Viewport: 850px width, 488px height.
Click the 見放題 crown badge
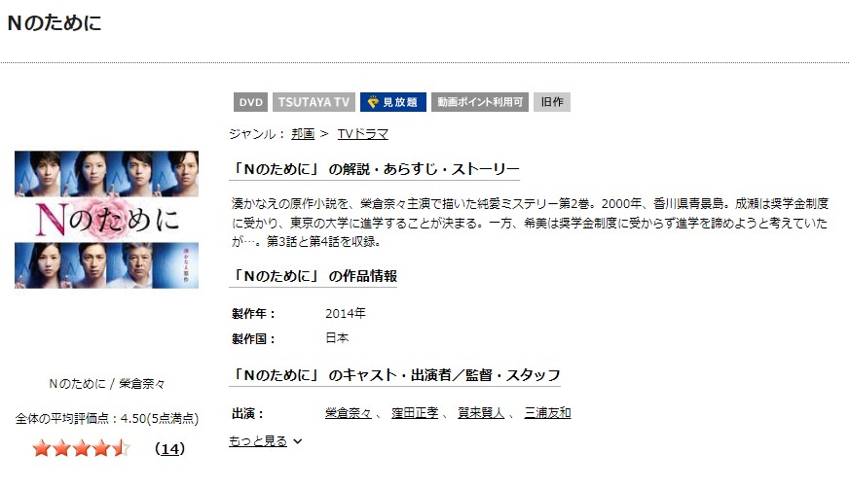(393, 102)
